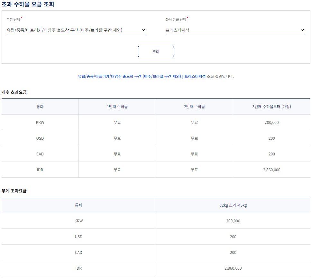The height and width of the screenshot is (279, 312).
Task: Click the 1번째 수하물 column header
Action: pos(117,106)
